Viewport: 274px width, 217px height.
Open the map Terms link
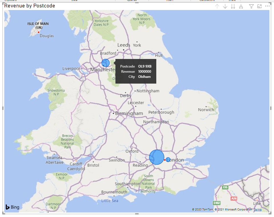point(258,210)
